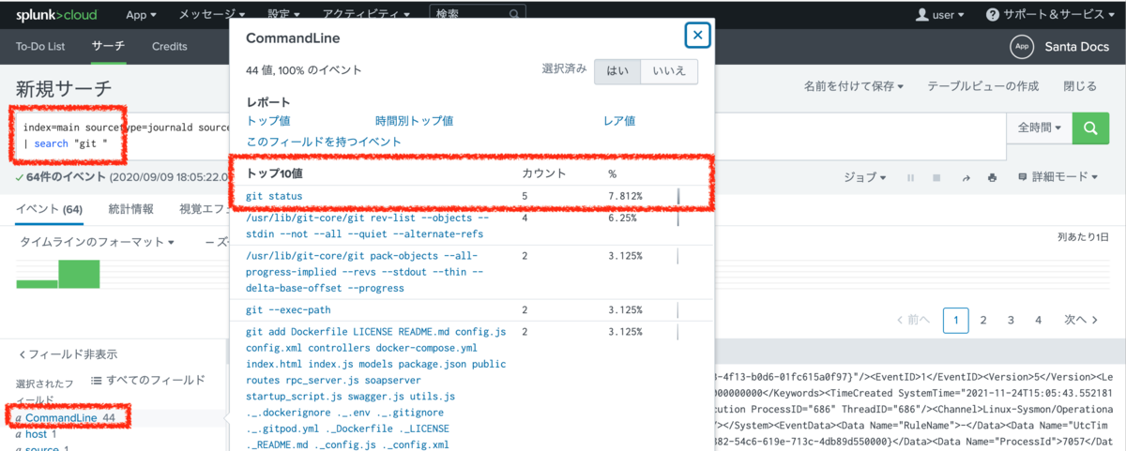This screenshot has height=451, width=1126.
Task: Click the git pack-objects value
Action: 364,271
